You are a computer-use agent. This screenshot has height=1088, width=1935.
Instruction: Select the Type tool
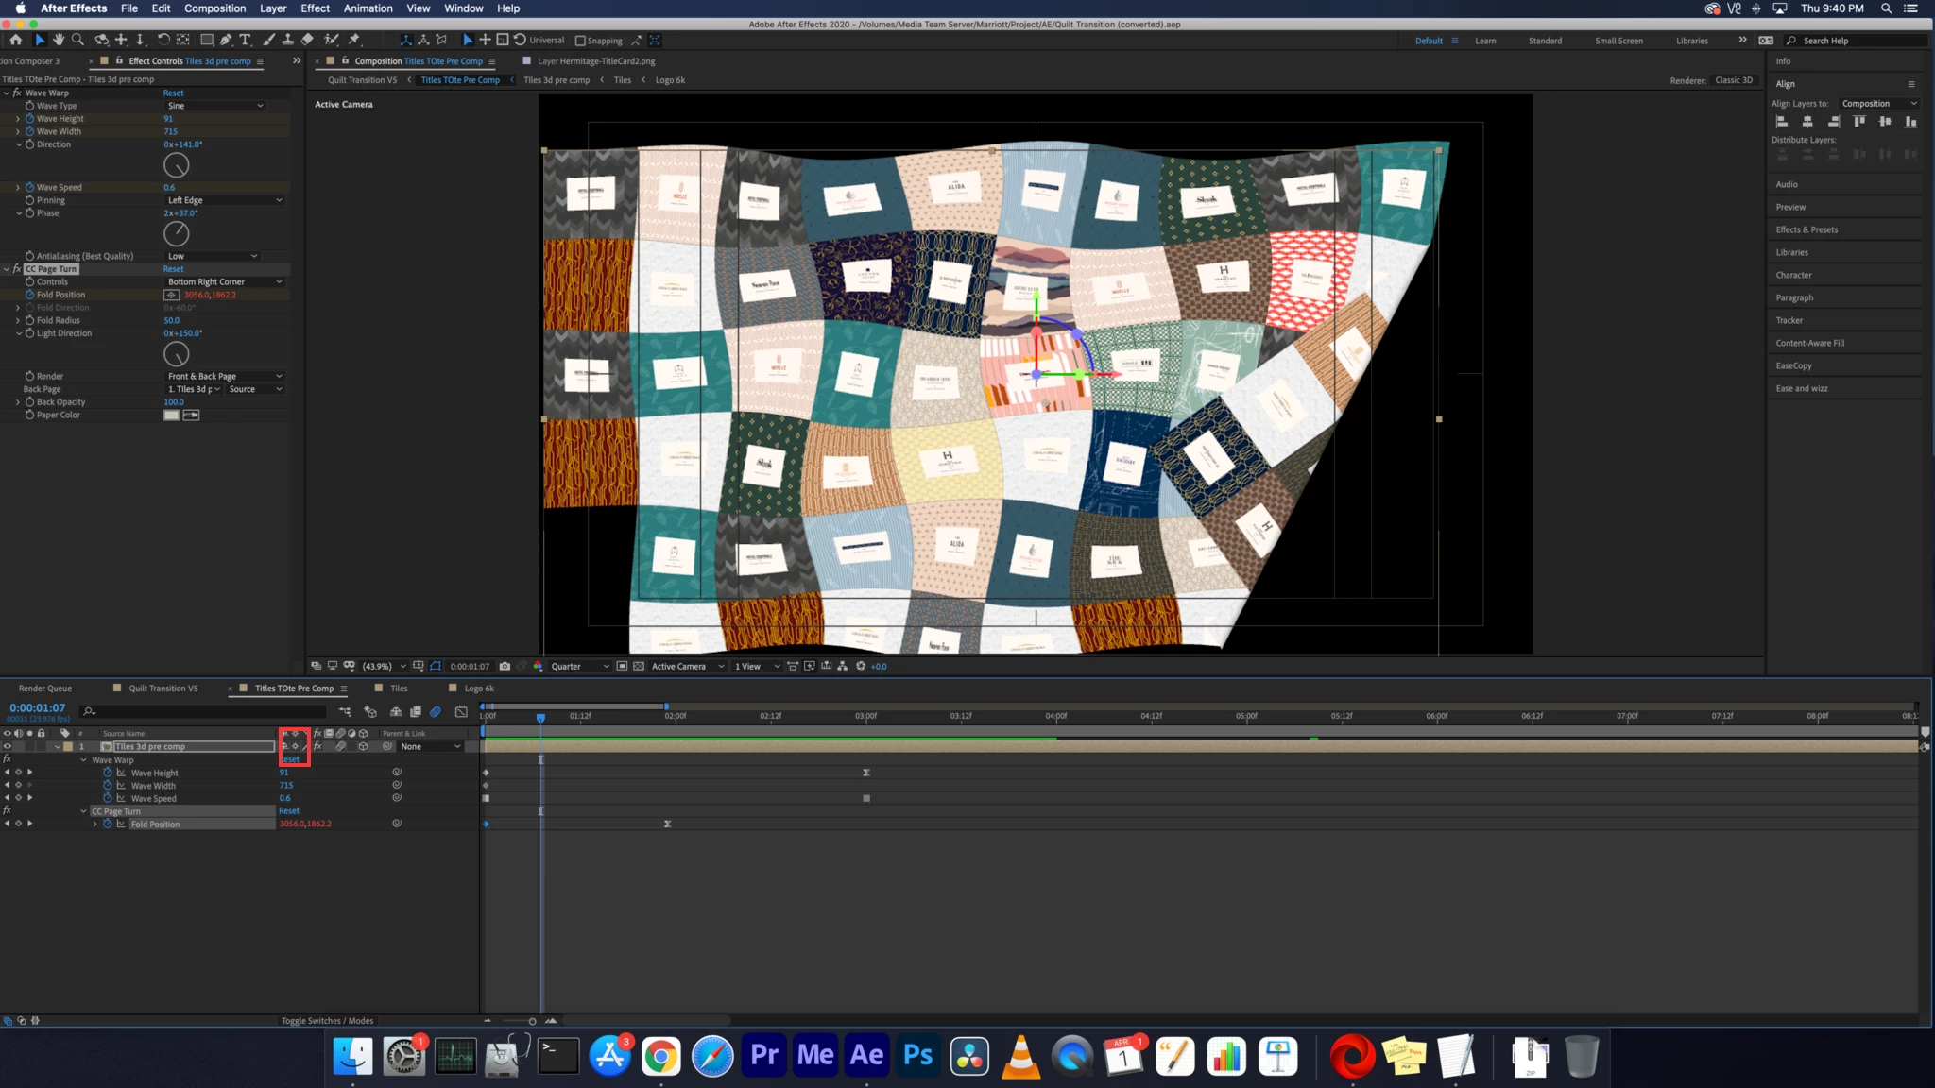point(245,40)
